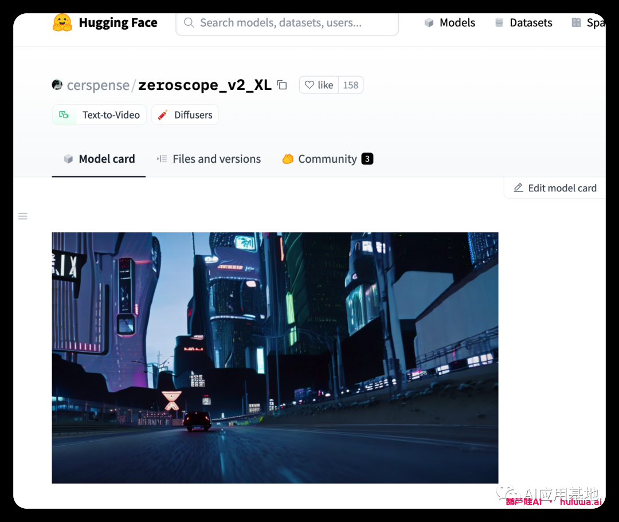The image size is (619, 522).
Task: Switch to the Files and versions tab
Action: click(209, 159)
